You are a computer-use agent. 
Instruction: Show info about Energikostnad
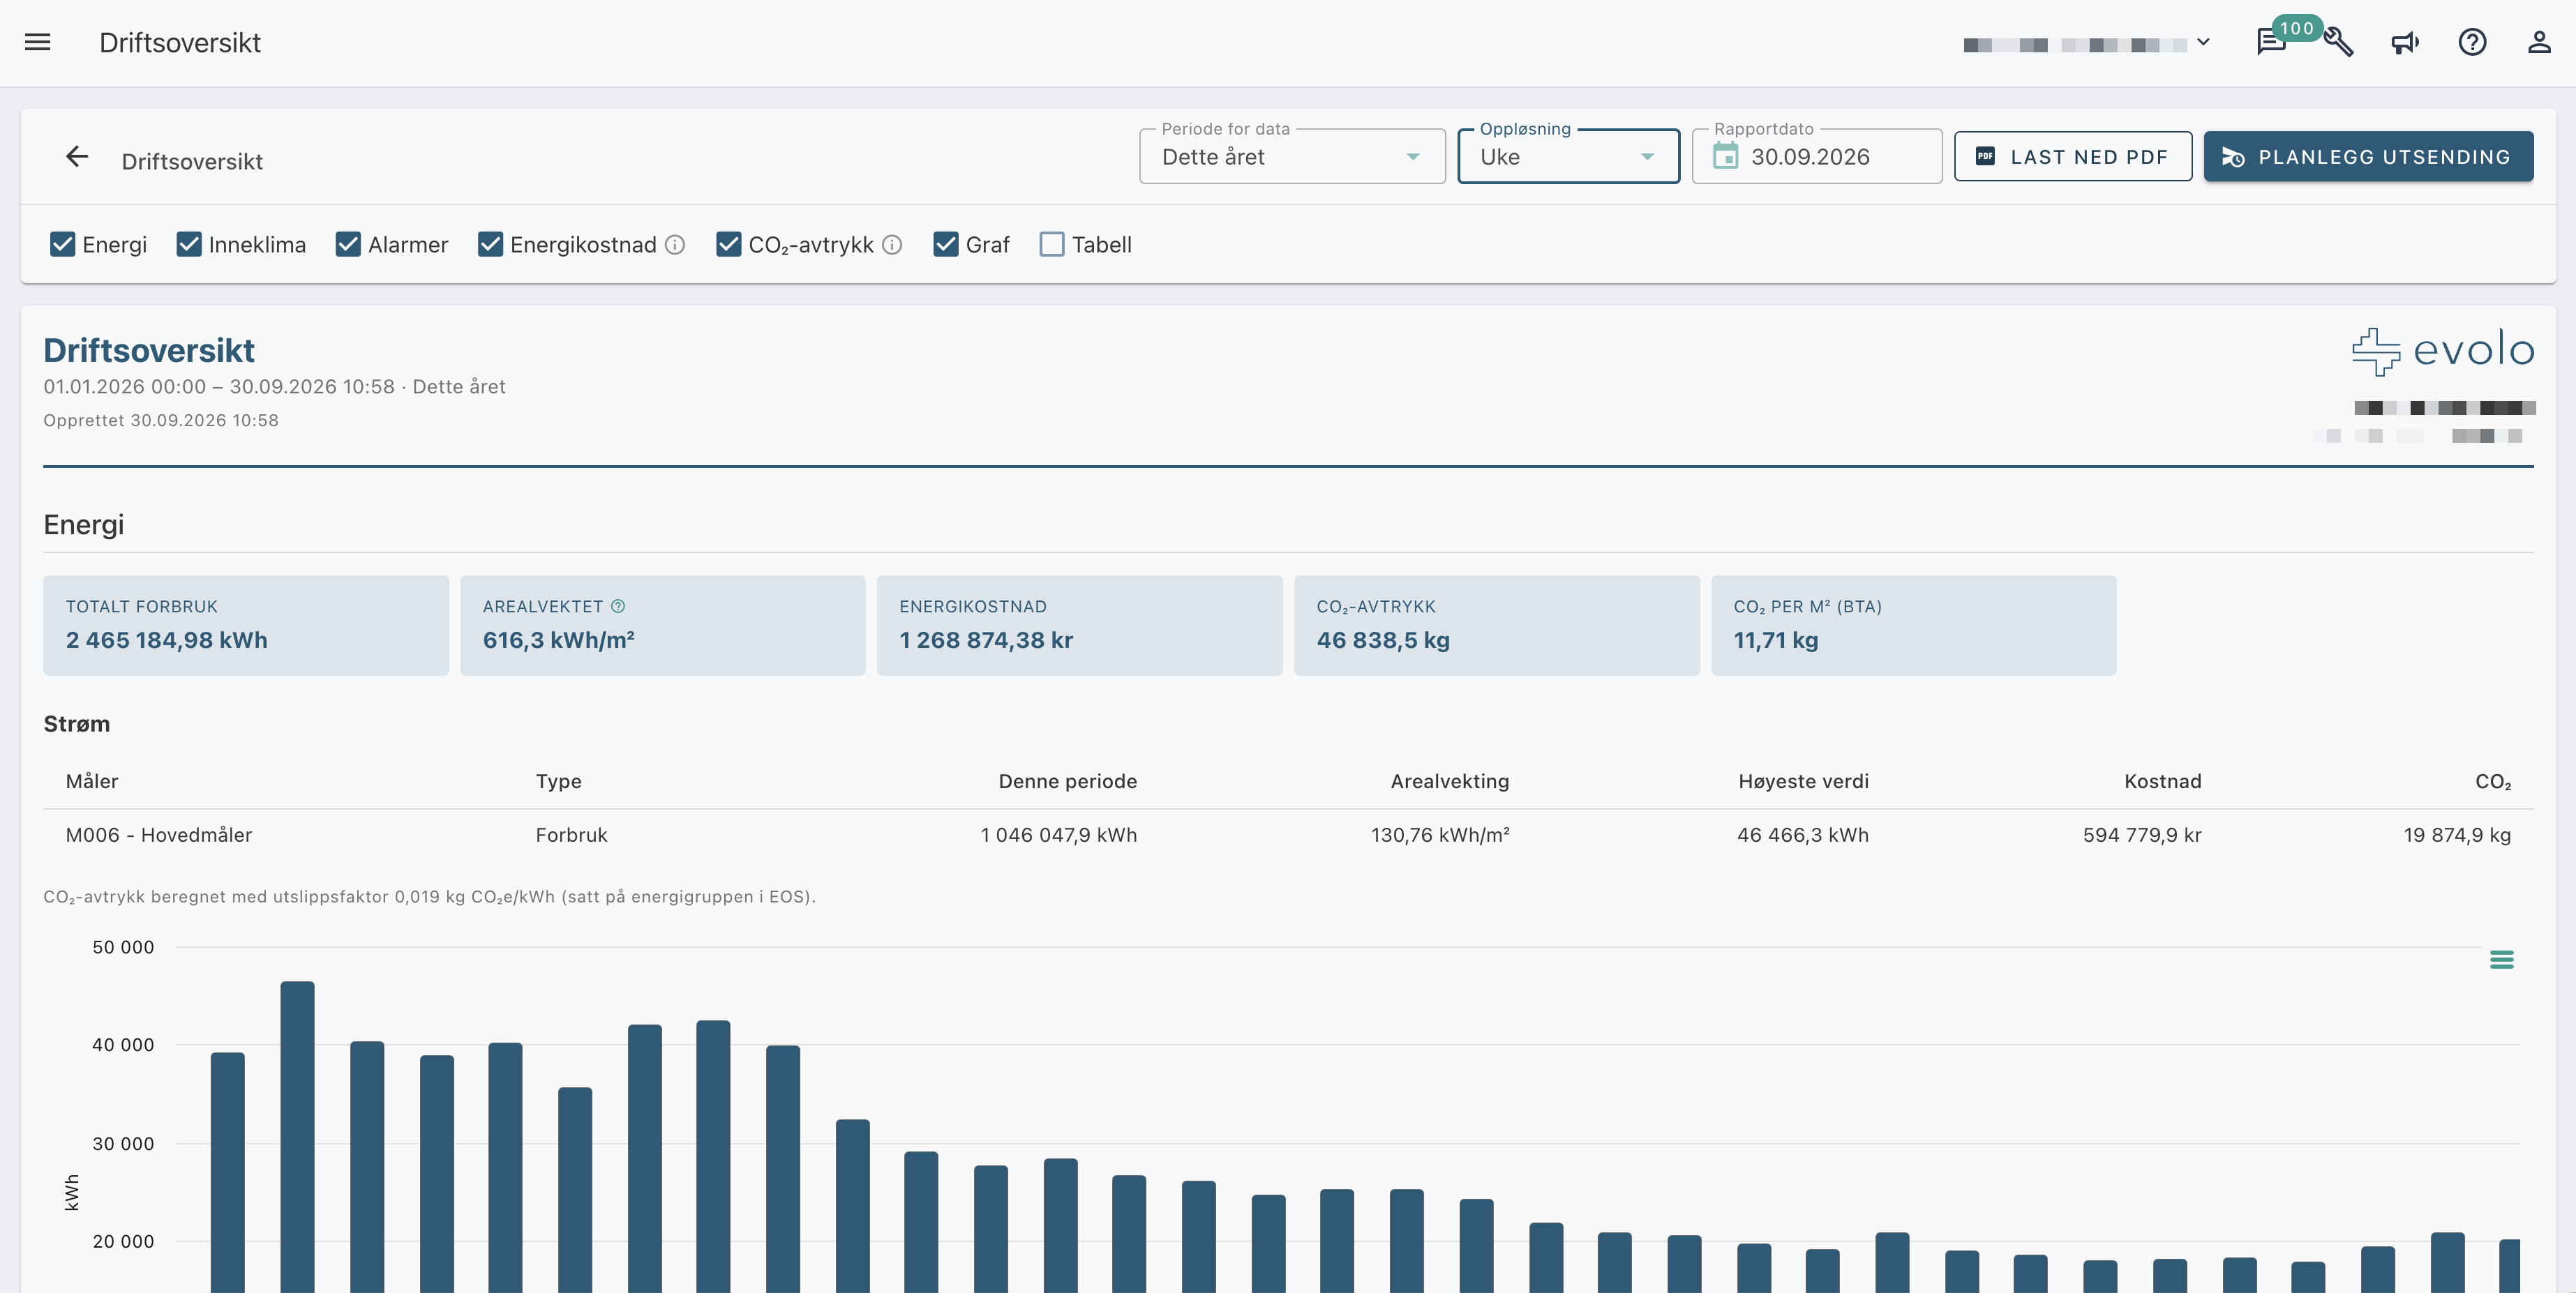675,245
